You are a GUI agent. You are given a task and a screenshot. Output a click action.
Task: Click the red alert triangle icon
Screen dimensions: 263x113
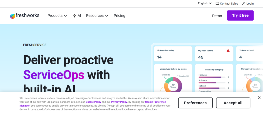click(x=228, y=51)
